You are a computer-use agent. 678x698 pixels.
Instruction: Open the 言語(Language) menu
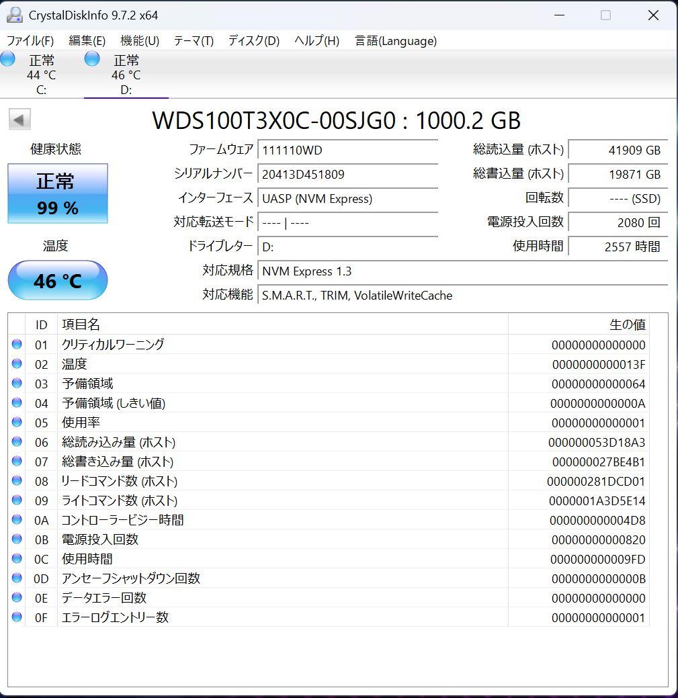pyautogui.click(x=395, y=41)
